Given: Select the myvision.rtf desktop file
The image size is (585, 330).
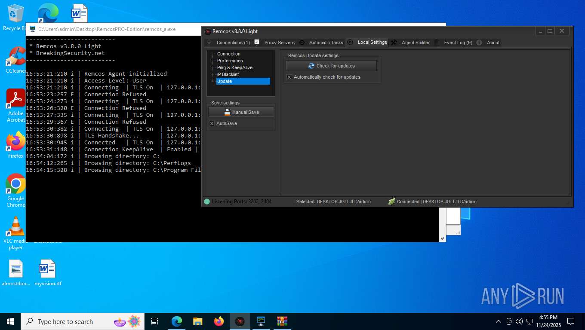Looking at the screenshot, I should pyautogui.click(x=48, y=273).
